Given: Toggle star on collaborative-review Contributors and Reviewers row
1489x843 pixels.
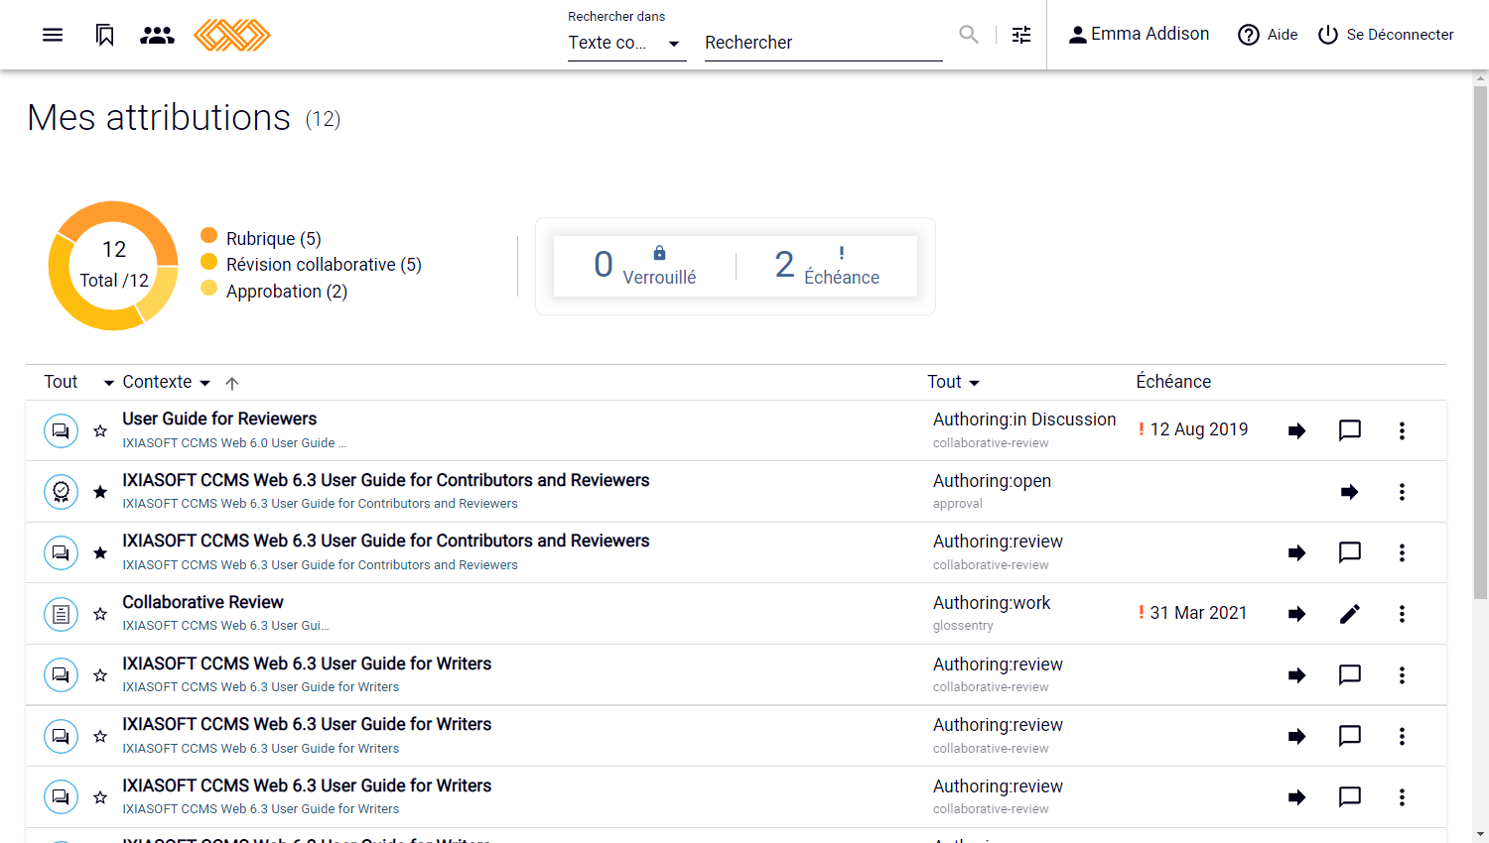Looking at the screenshot, I should coord(100,552).
